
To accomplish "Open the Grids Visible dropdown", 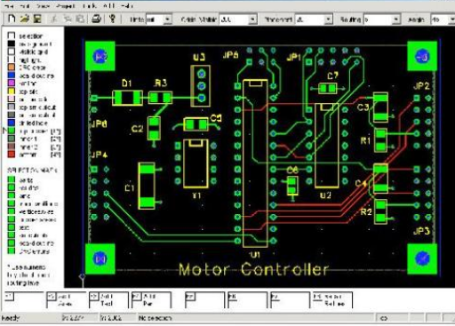I will [x=252, y=20].
